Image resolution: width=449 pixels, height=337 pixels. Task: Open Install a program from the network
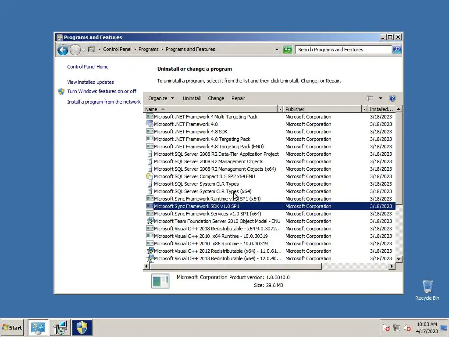coord(104,102)
